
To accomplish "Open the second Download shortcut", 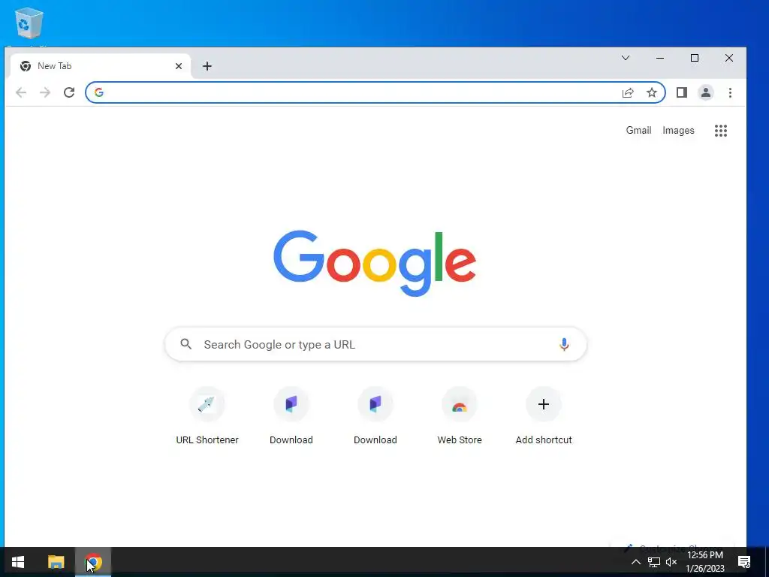I will [375, 416].
